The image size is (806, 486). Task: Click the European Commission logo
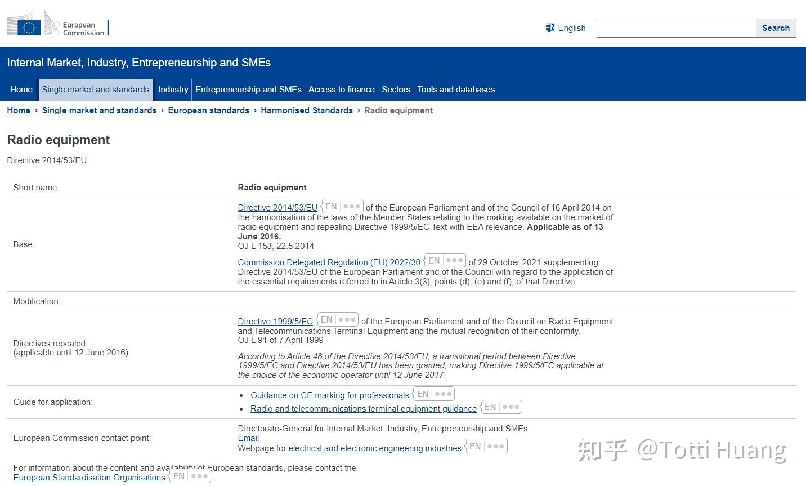[x=57, y=23]
